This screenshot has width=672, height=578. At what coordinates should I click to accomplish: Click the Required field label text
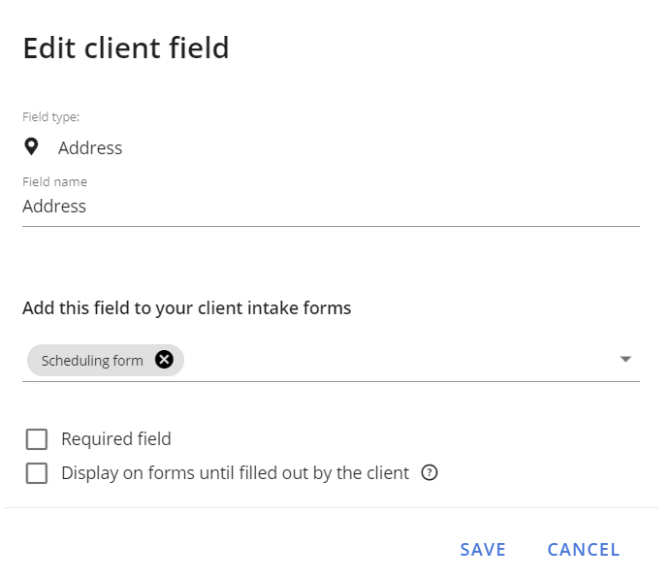pos(116,439)
